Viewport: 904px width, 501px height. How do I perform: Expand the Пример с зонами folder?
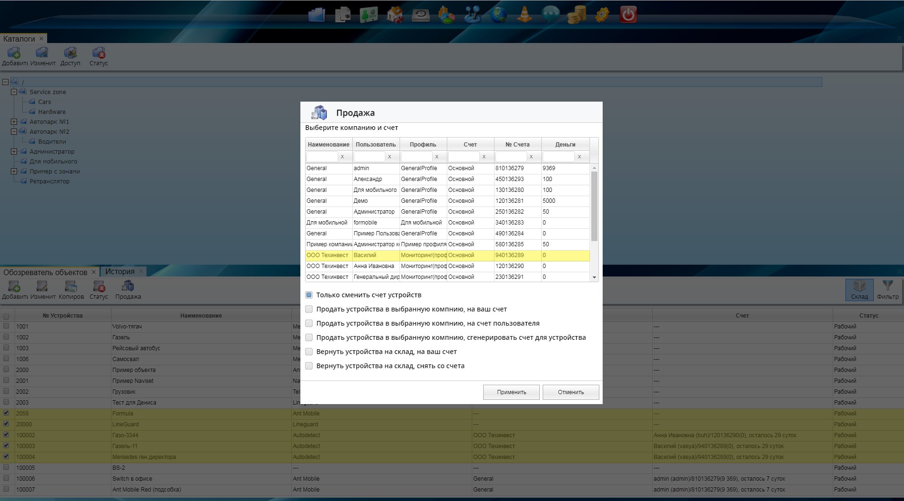14,172
